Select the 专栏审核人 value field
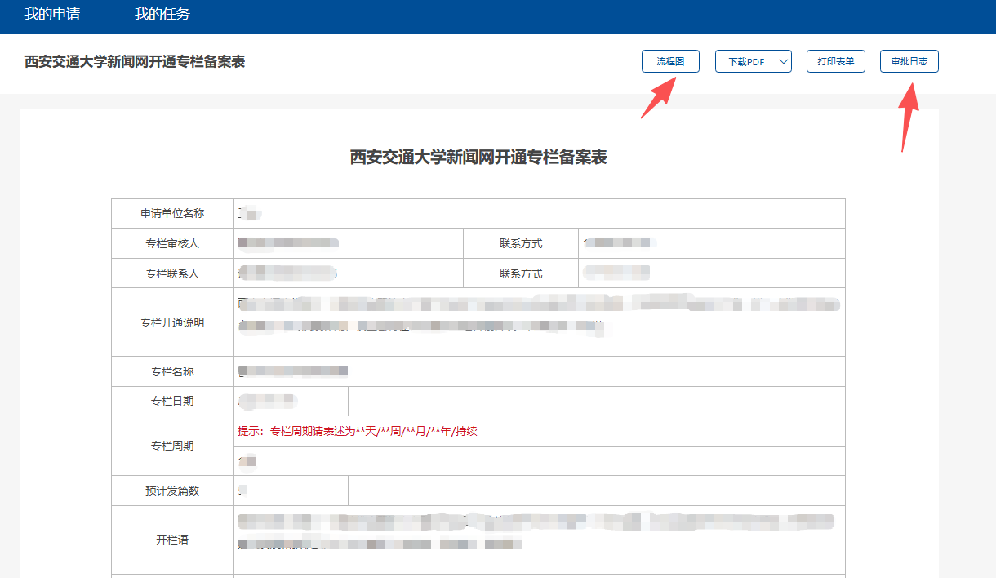 pos(348,243)
